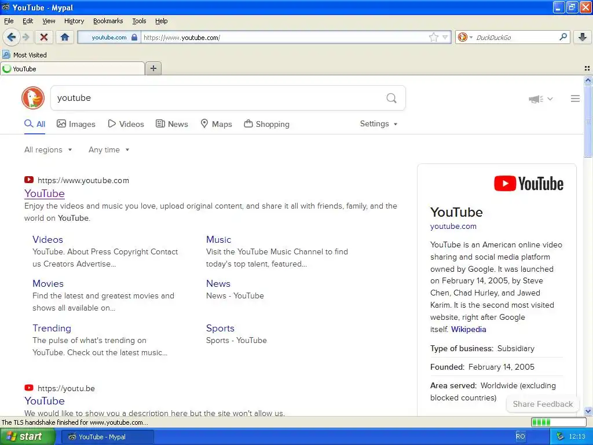This screenshot has height=445, width=593.
Task: Click the scrollbar down arrow
Action: [588, 411]
